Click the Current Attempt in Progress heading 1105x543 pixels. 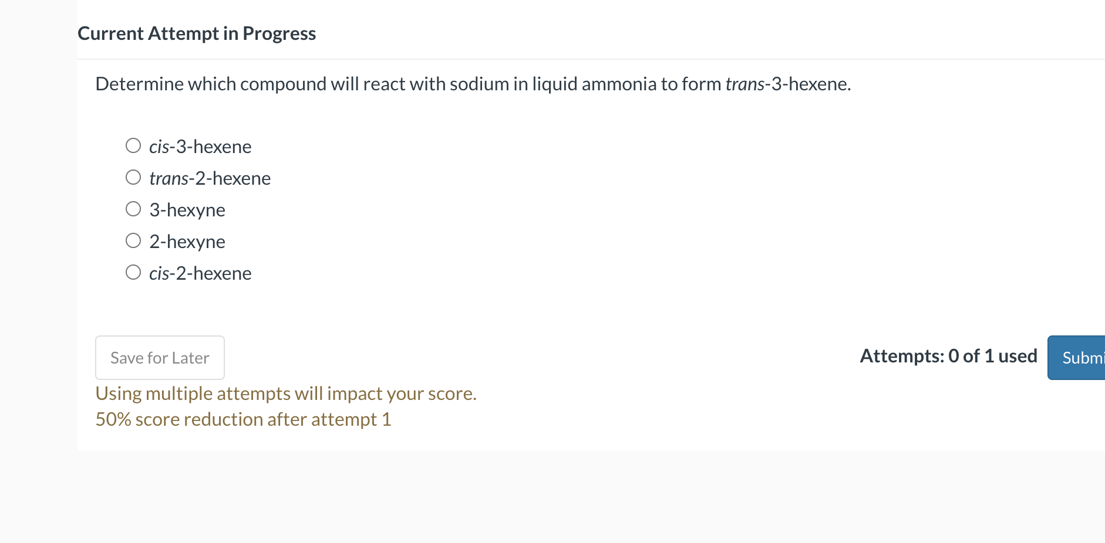tap(197, 33)
